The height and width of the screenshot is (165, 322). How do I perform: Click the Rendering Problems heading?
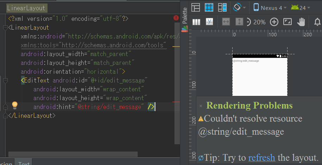tap(250, 105)
